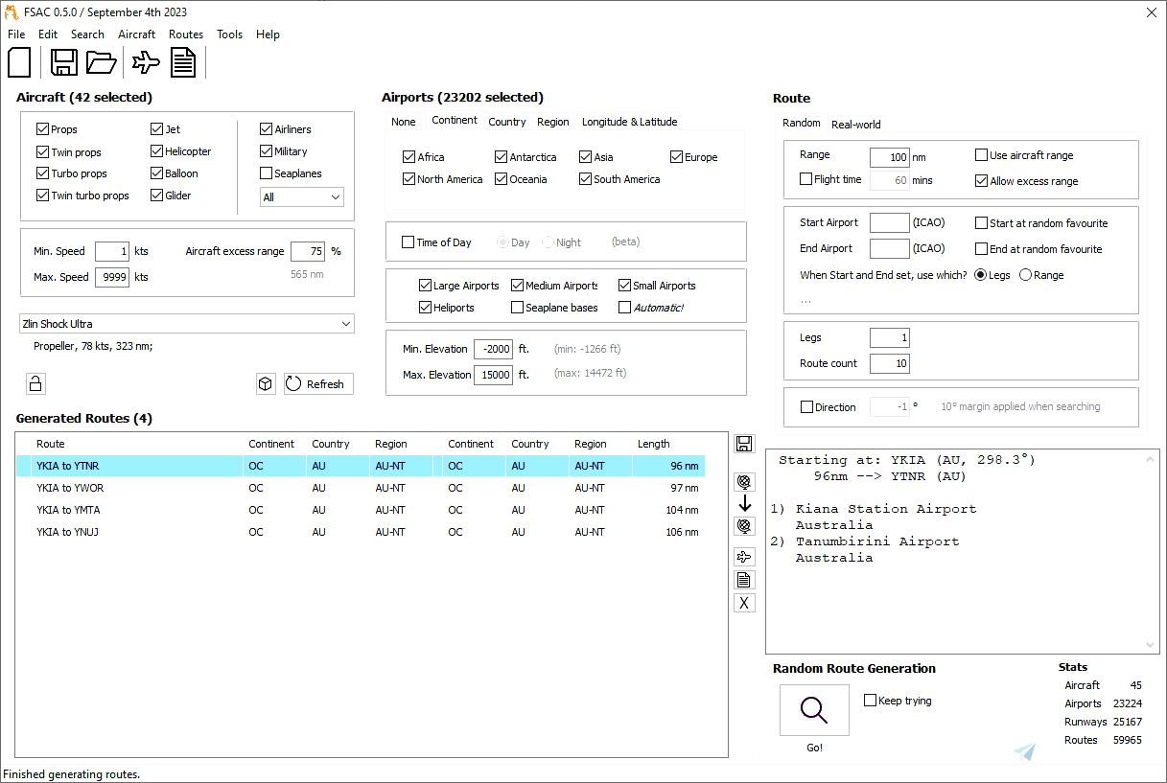
Task: Click the airplane icon in the top toolbar
Action: 147,62
